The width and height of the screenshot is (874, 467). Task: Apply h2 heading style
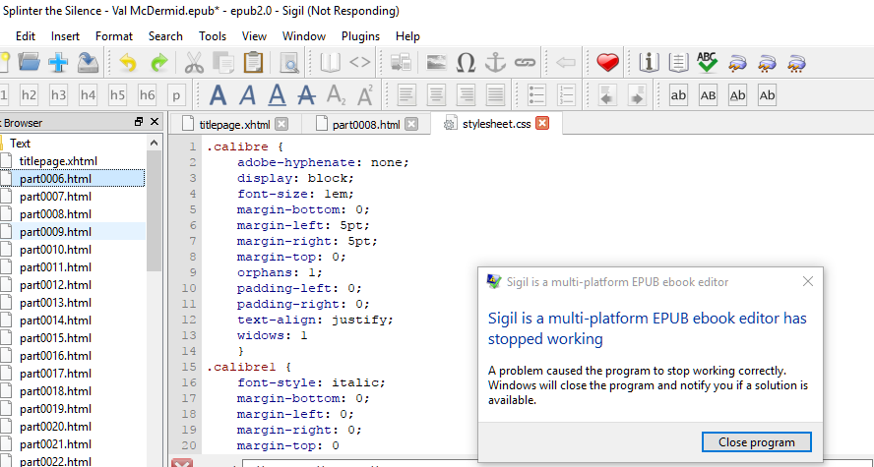point(29,95)
